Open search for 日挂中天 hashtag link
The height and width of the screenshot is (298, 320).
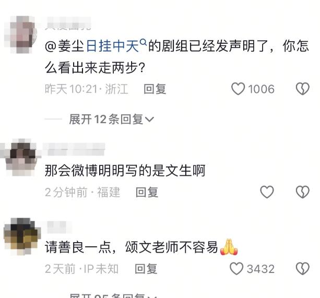coord(113,46)
